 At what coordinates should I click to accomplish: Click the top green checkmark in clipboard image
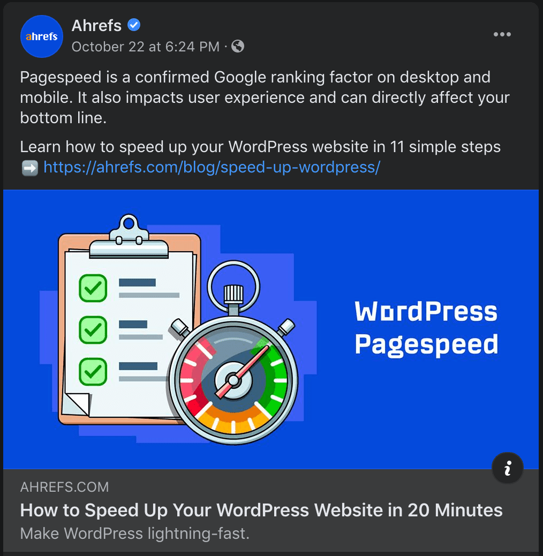tap(93, 288)
